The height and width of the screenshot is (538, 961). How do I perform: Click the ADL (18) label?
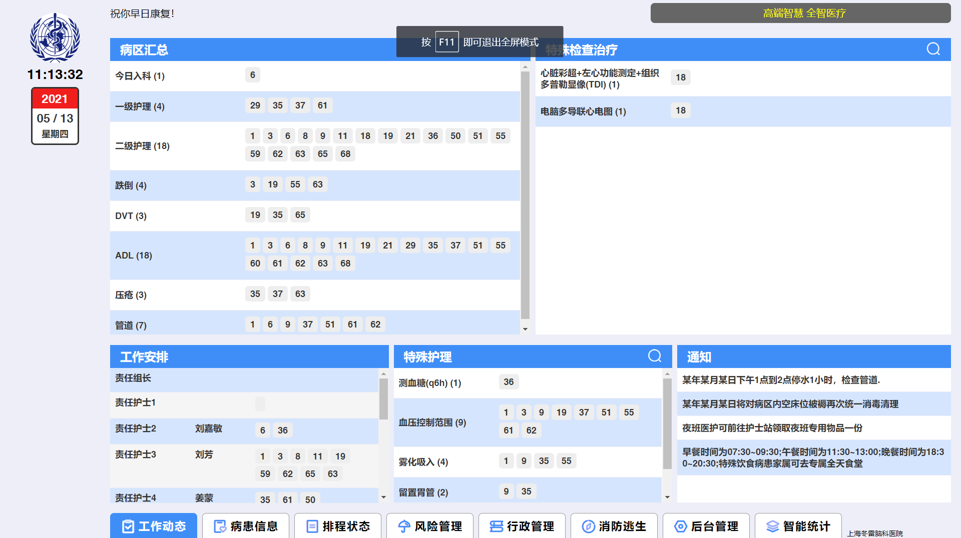click(x=133, y=255)
